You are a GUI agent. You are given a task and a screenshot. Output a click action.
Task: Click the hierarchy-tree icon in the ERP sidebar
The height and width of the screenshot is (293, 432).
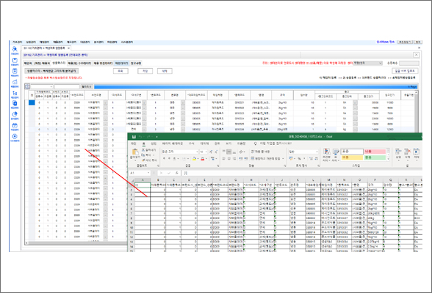click(15, 93)
